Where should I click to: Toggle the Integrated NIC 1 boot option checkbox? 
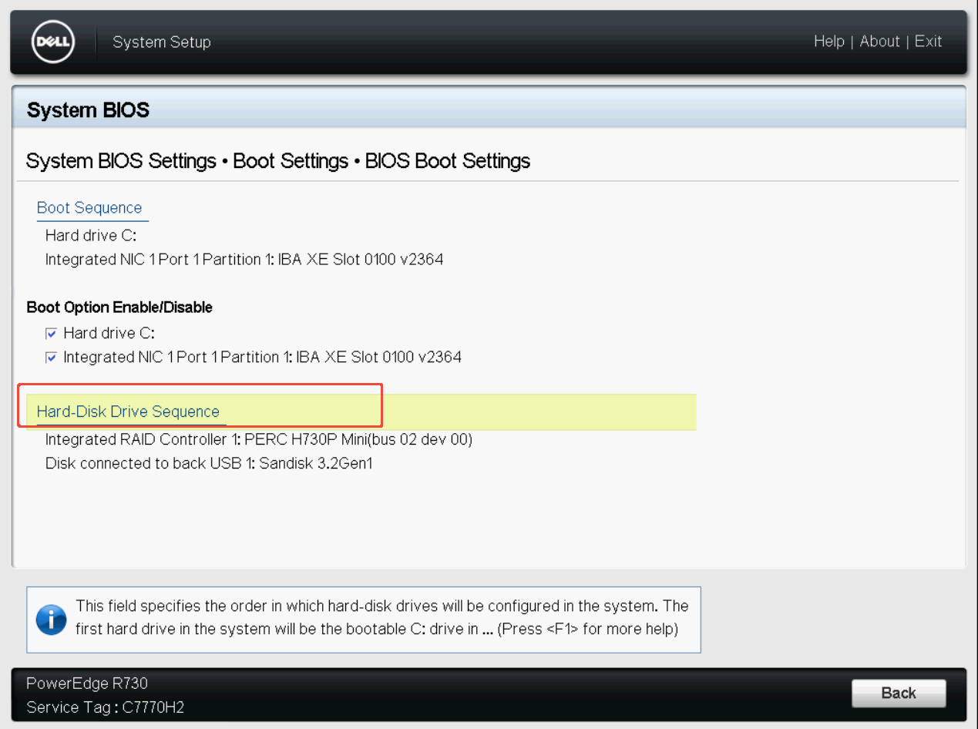(52, 358)
